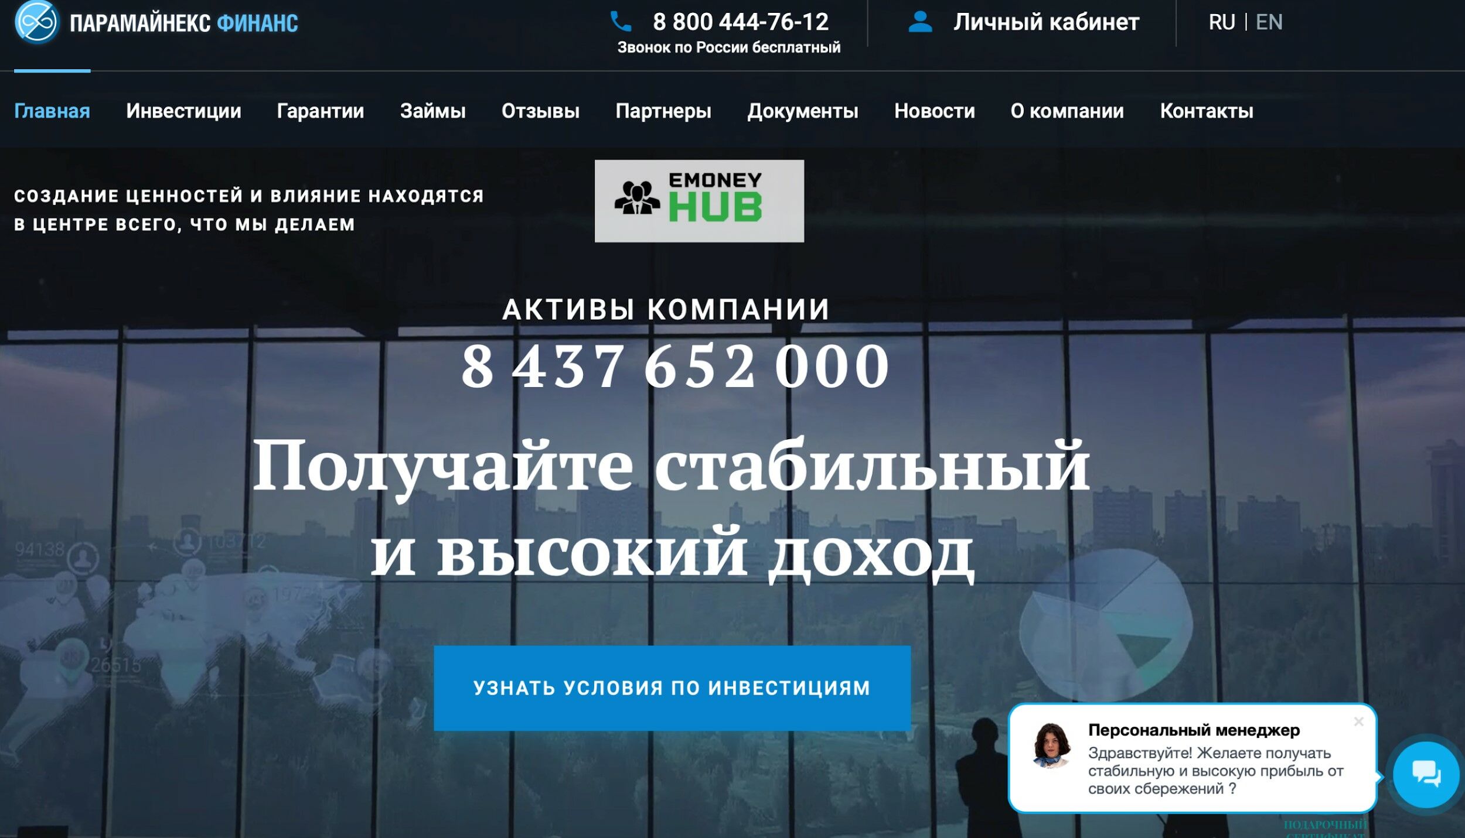1465x838 pixels.
Task: Open the blue chat bubble widget
Action: click(x=1426, y=774)
